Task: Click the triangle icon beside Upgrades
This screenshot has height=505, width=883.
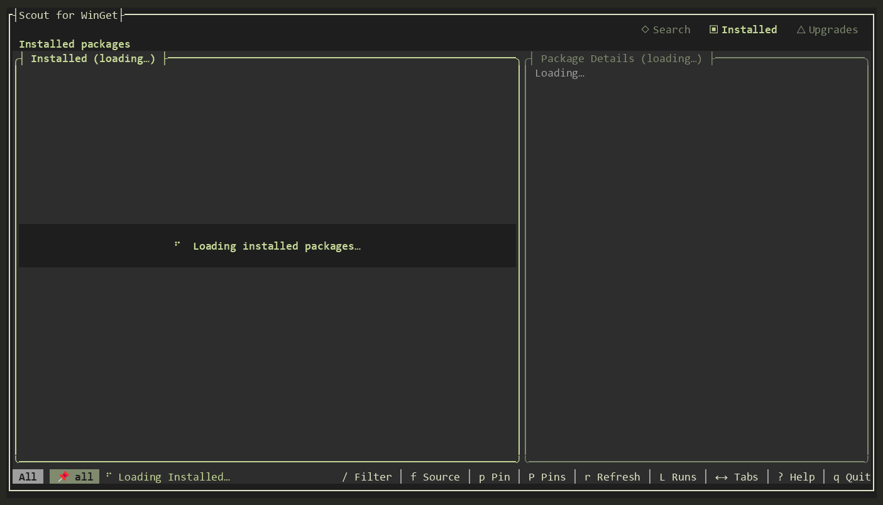Action: point(801,29)
